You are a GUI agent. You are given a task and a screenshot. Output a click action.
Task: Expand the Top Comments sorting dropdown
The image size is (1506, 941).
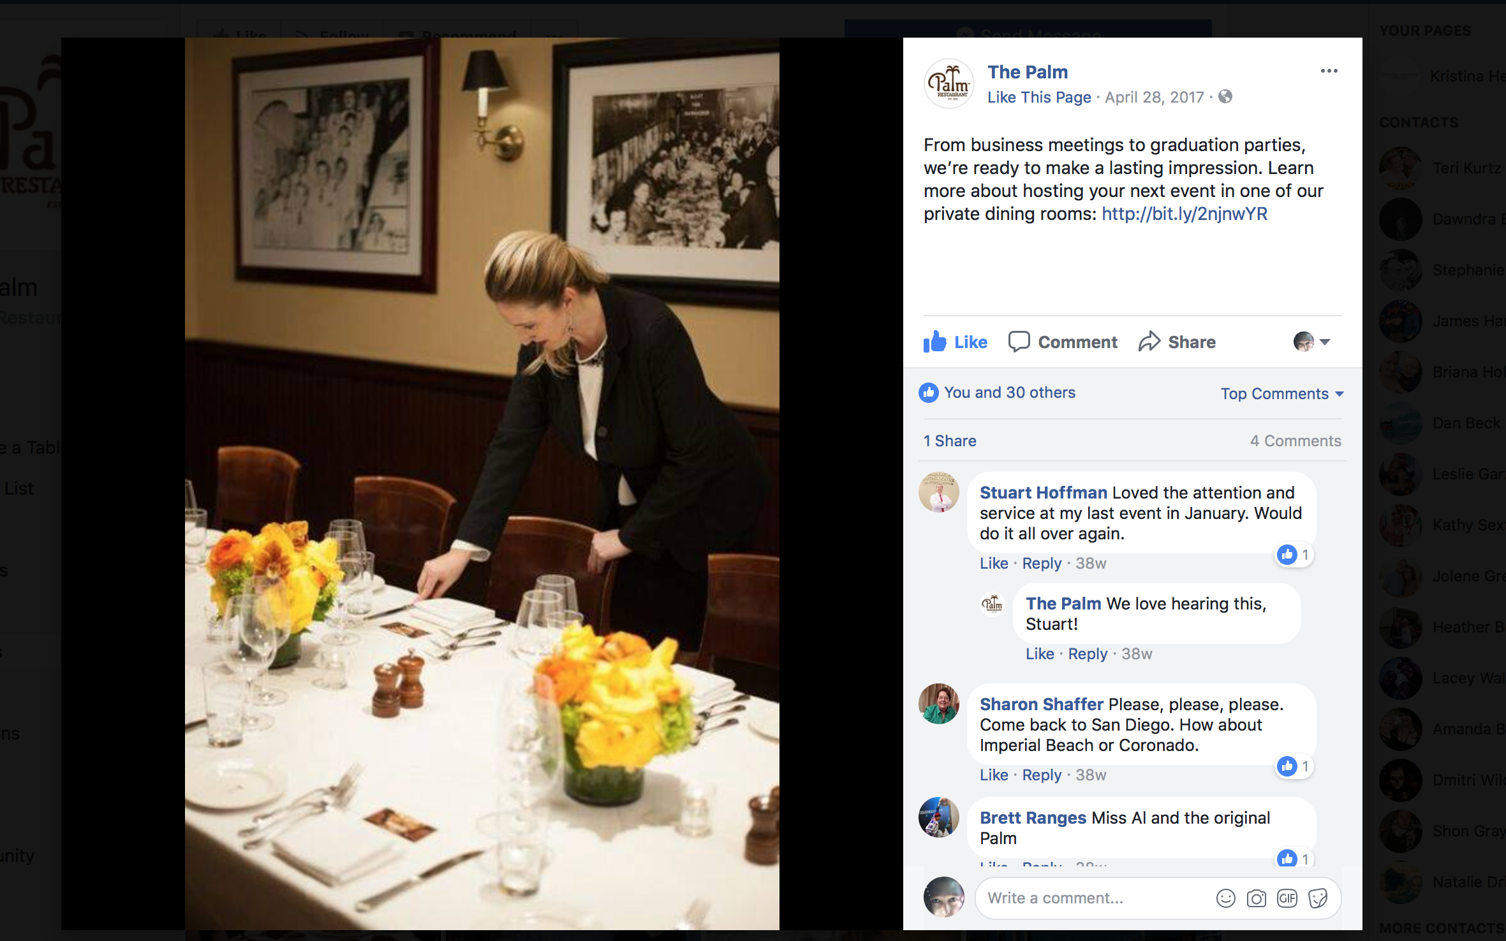pos(1282,394)
